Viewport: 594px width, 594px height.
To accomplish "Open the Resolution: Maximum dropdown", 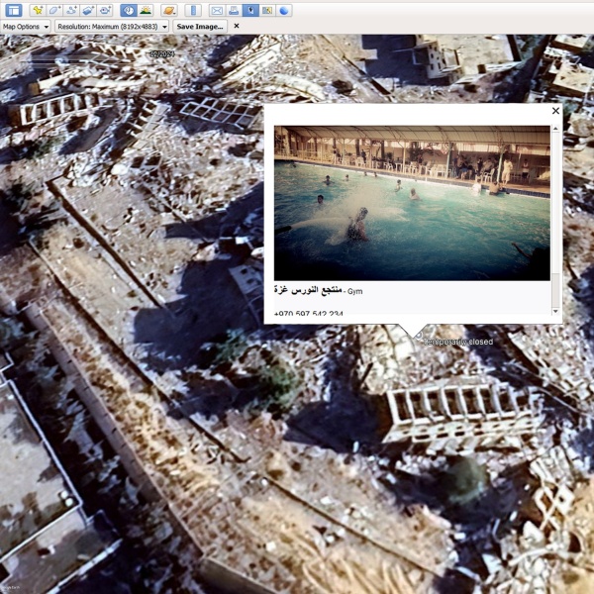I will (x=111, y=27).
